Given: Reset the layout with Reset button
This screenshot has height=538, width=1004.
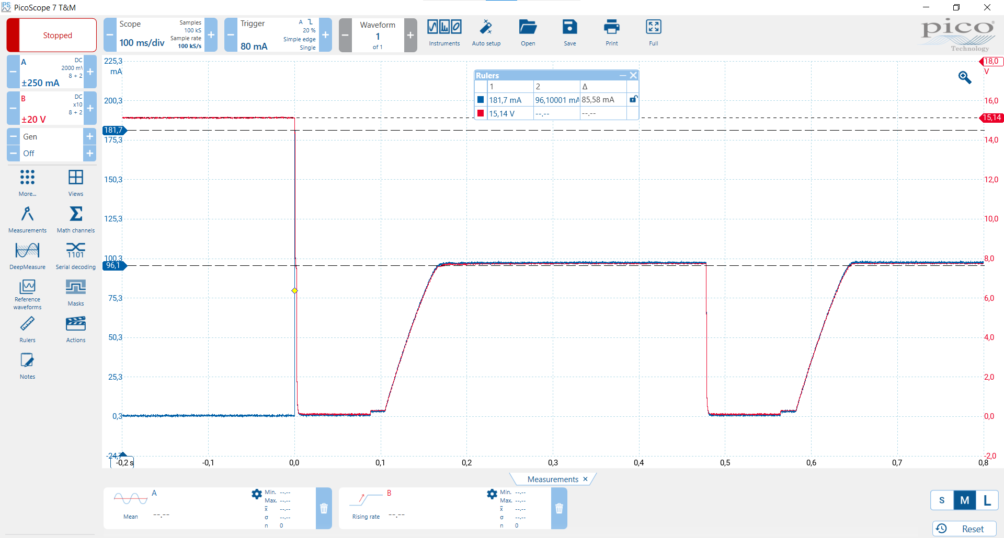Looking at the screenshot, I should coord(964,529).
